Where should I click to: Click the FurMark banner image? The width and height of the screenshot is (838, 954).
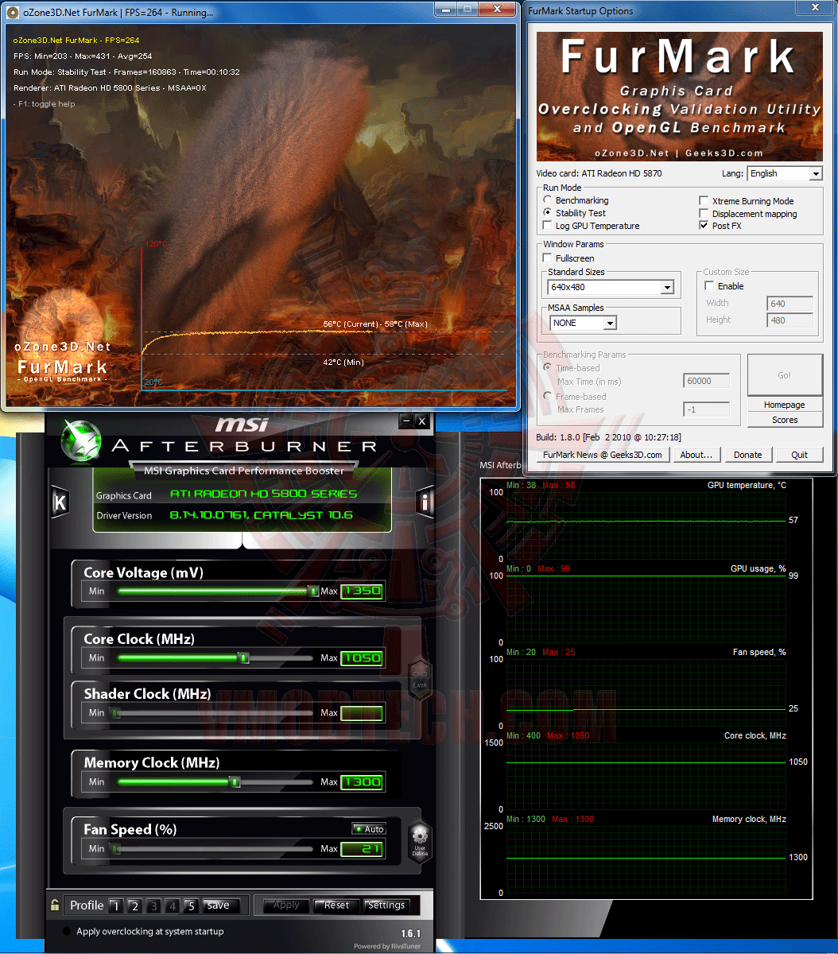(x=680, y=96)
